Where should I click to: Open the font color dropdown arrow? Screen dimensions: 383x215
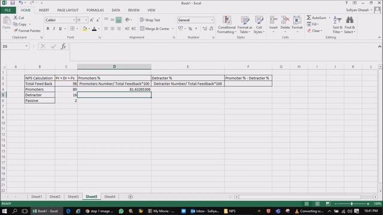(x=99, y=29)
